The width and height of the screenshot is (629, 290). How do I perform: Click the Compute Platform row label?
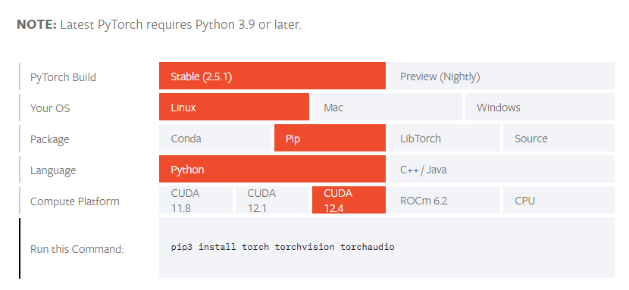point(74,201)
